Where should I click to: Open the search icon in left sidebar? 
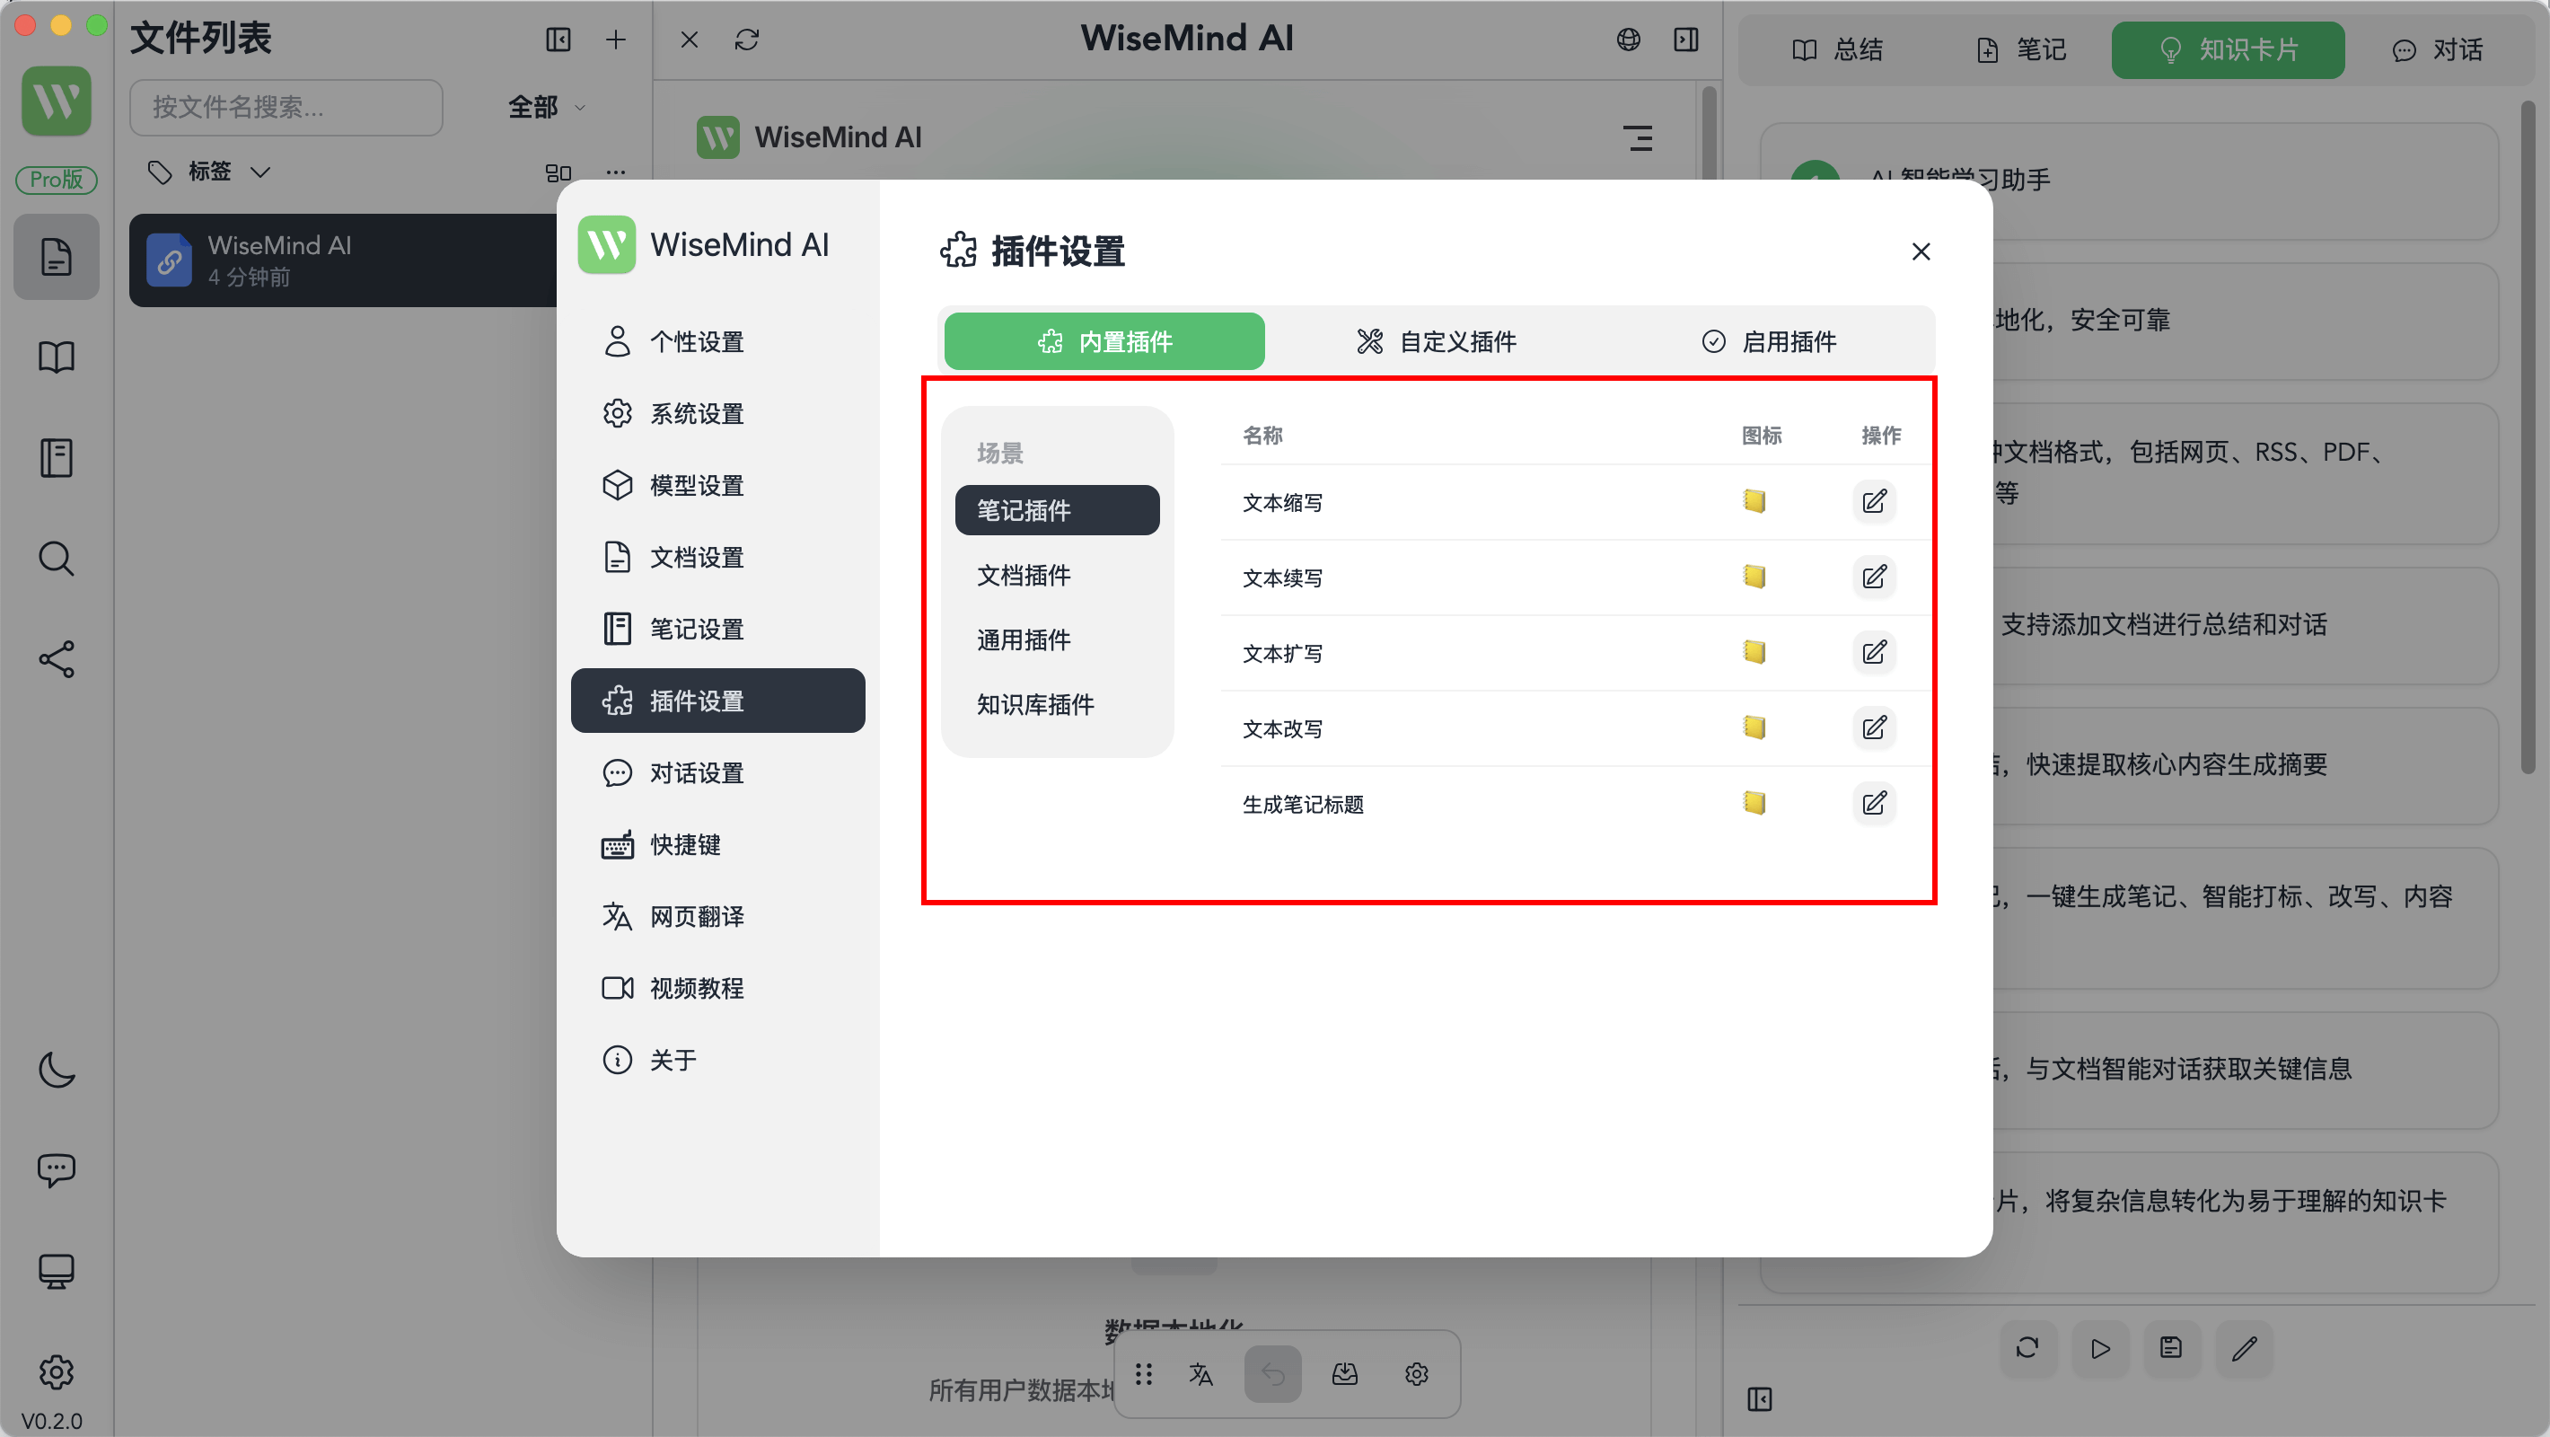(57, 559)
